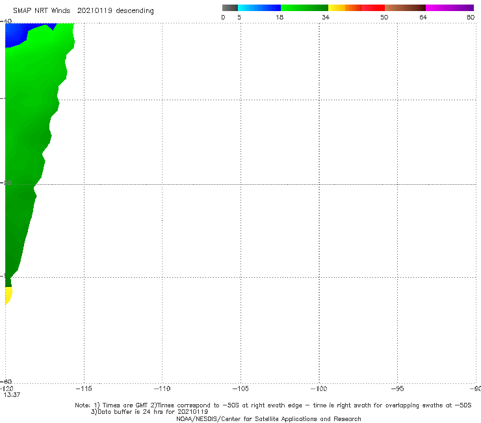
Task: Click the color bar label '5'
Action: click(239, 18)
